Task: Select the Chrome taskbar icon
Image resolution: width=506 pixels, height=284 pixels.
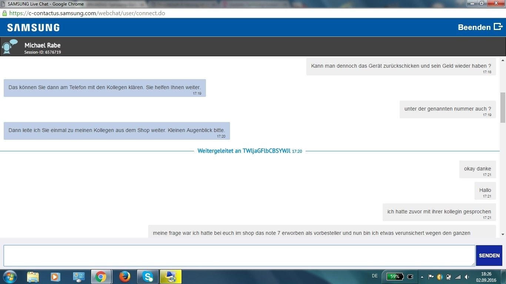Action: [101, 277]
